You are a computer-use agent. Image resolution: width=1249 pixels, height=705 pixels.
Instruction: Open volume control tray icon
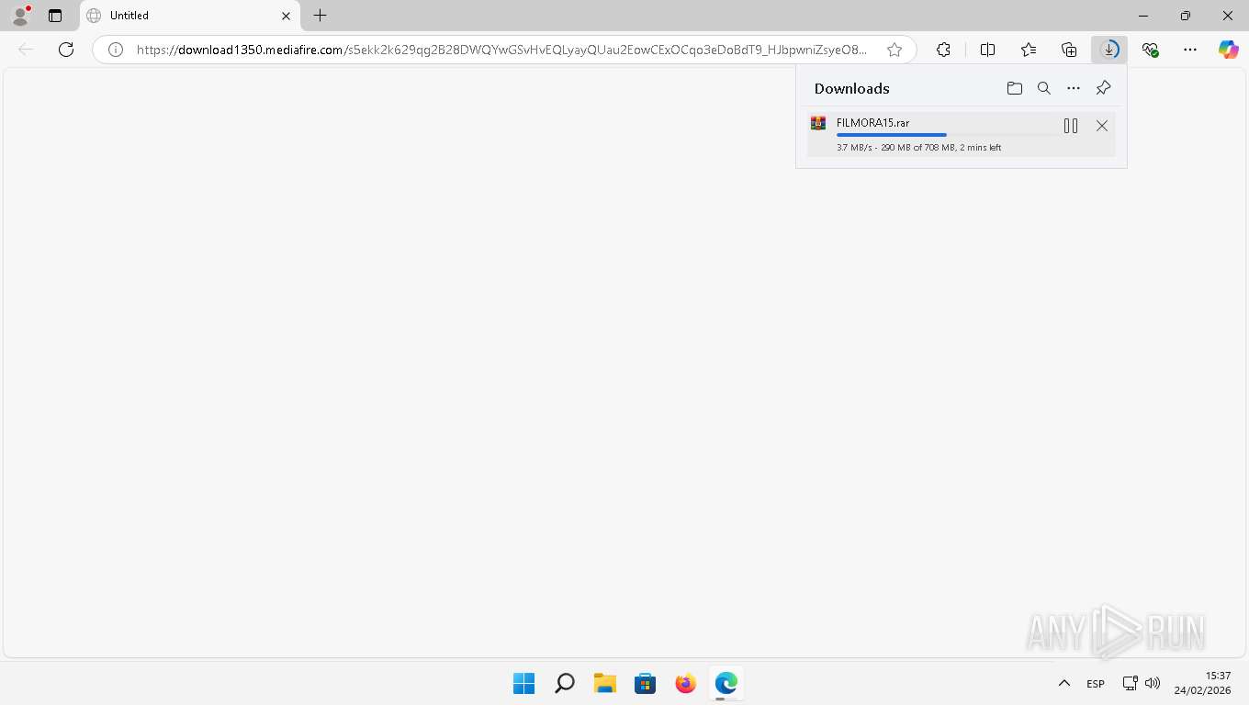(1153, 683)
